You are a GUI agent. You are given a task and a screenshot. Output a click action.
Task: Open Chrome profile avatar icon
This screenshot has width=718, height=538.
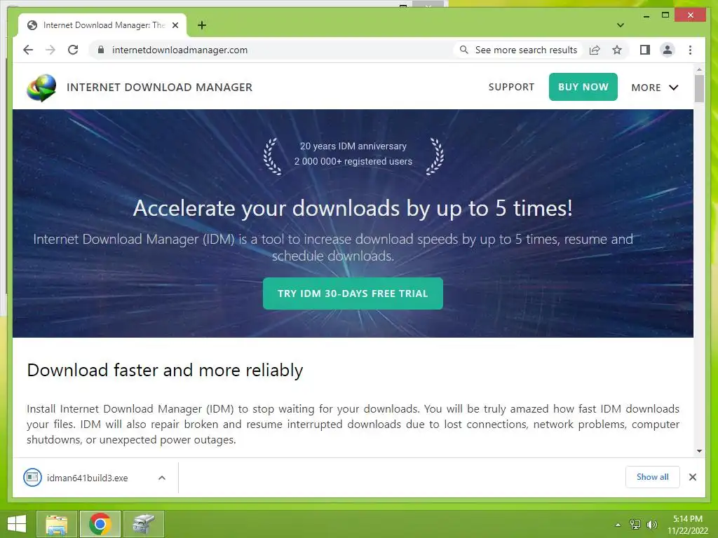pyautogui.click(x=668, y=50)
